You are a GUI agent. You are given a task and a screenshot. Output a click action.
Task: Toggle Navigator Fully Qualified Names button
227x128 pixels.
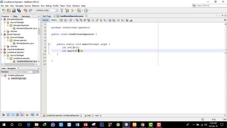pos(27,114)
